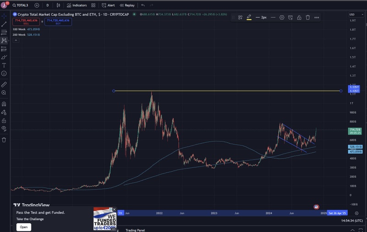Start bar Replay mode

[127, 5]
